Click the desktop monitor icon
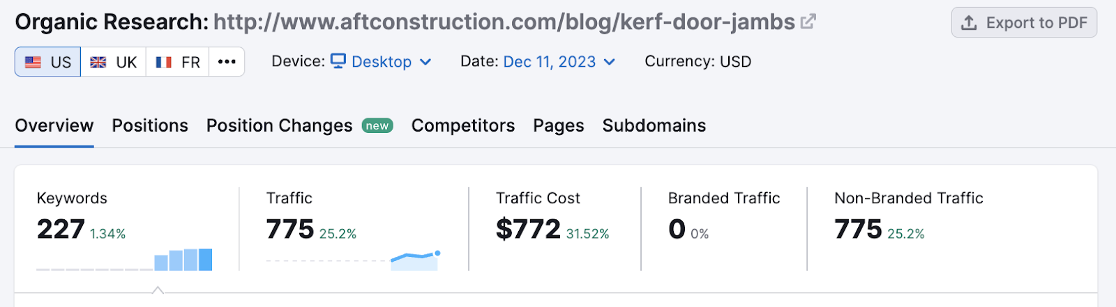Image resolution: width=1116 pixels, height=307 pixels. [338, 61]
